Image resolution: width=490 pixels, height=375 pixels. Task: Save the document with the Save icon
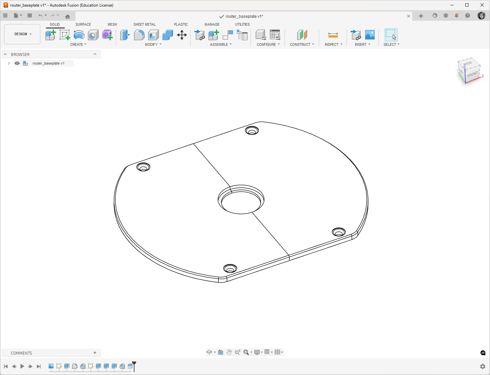pos(30,15)
